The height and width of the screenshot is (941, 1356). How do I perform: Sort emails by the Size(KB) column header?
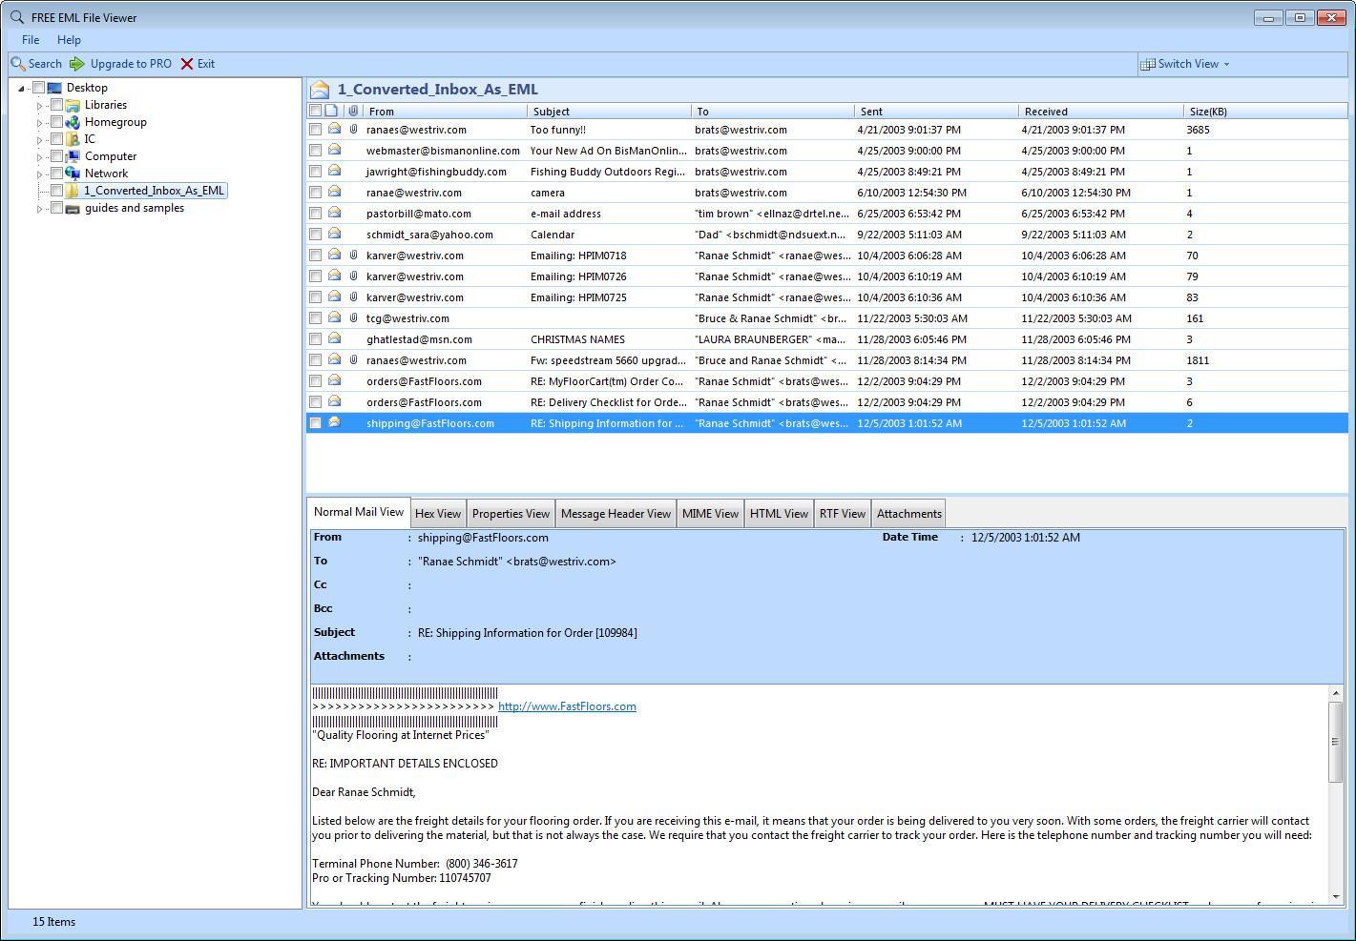[x=1264, y=112]
